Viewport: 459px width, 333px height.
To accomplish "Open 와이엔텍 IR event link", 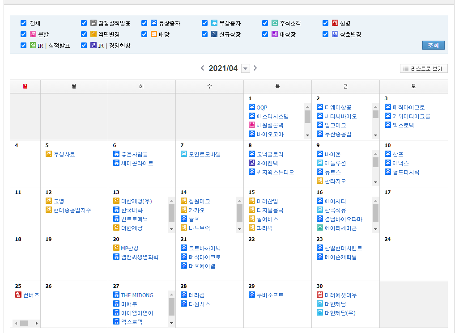I will 267,163.
